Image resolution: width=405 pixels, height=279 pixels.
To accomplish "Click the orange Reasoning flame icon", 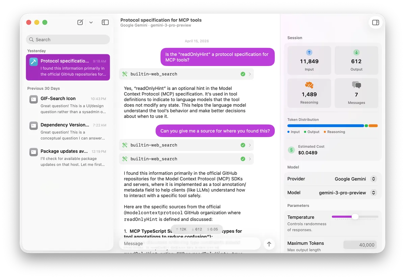I will pos(309,86).
